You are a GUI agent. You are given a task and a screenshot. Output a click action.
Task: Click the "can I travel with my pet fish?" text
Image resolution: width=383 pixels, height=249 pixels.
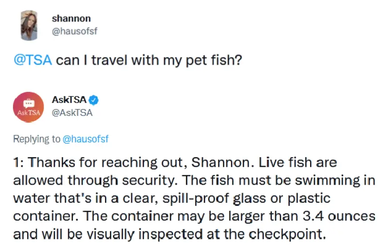click(149, 60)
